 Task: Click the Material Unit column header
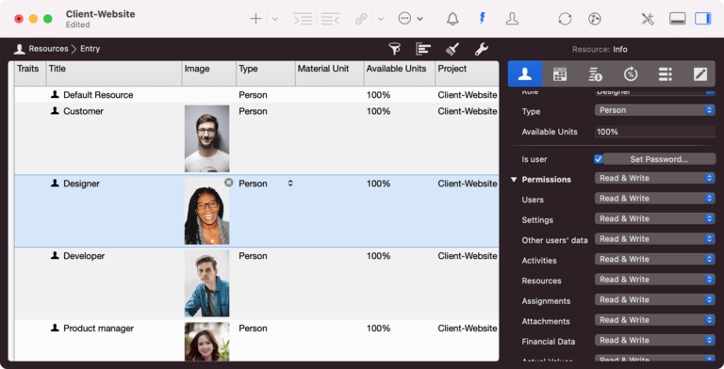(x=330, y=73)
